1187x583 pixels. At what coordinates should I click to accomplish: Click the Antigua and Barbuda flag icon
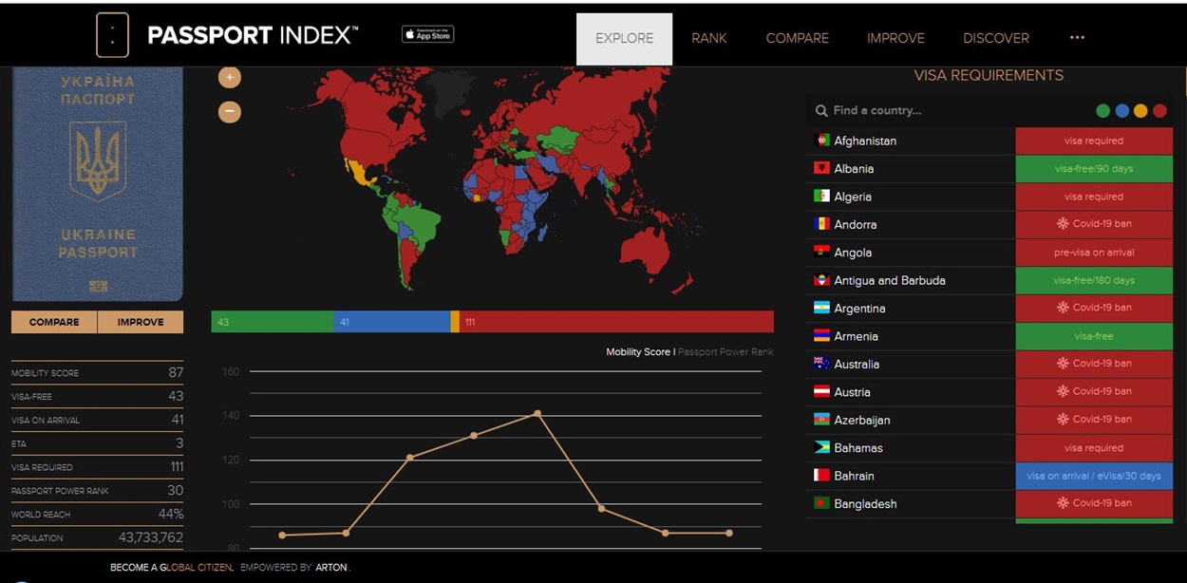point(821,280)
